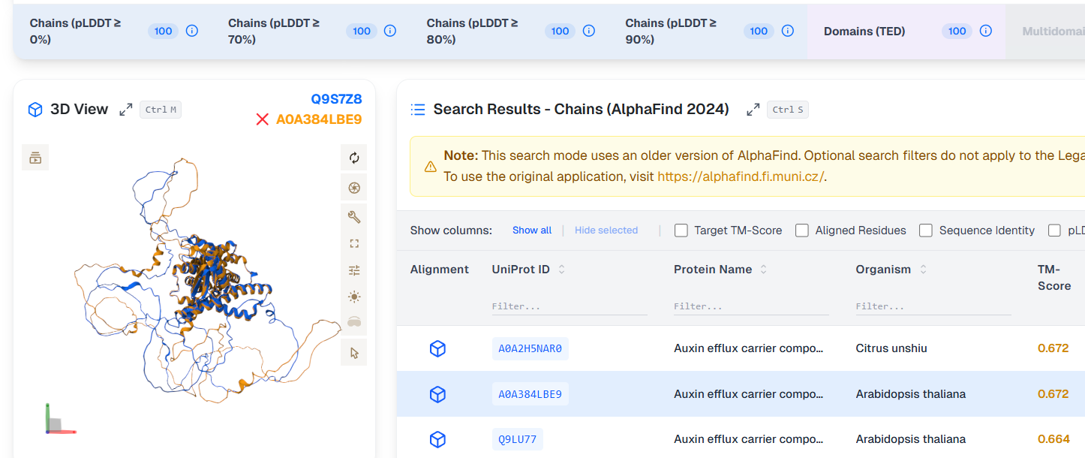Select the Chains (pLDDT ≥ 90%) tab
1085x458 pixels.
tap(708, 32)
